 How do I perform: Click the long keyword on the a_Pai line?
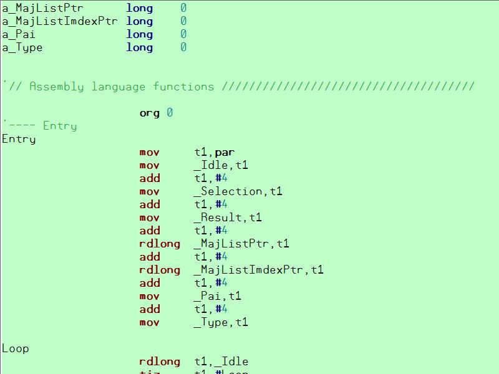tap(139, 34)
